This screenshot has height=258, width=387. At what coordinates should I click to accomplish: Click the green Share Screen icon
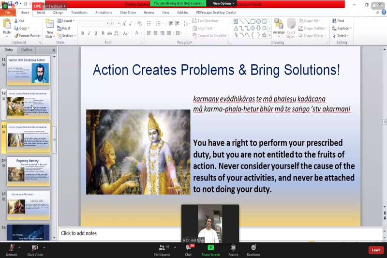[x=210, y=248]
